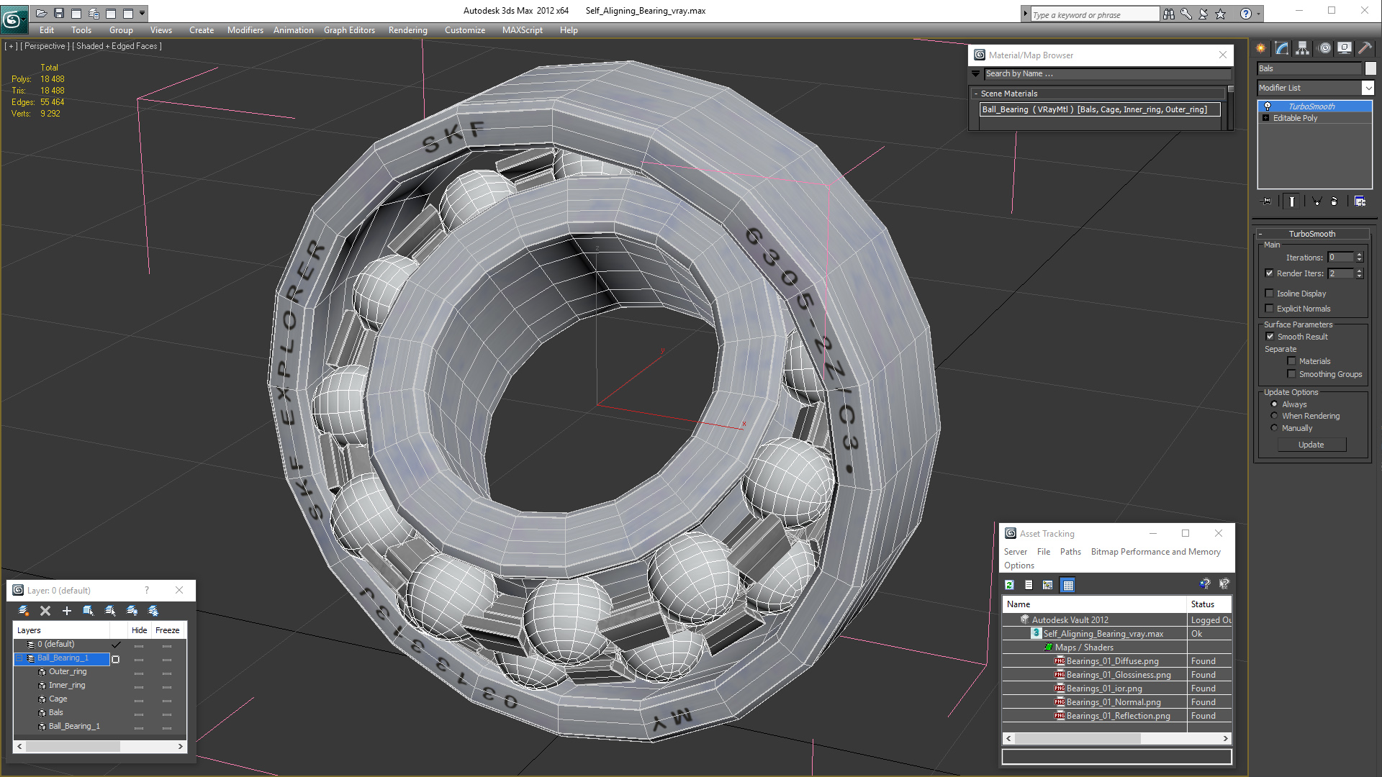Enable Separate by Smoothing Groups checkbox

[x=1291, y=374]
